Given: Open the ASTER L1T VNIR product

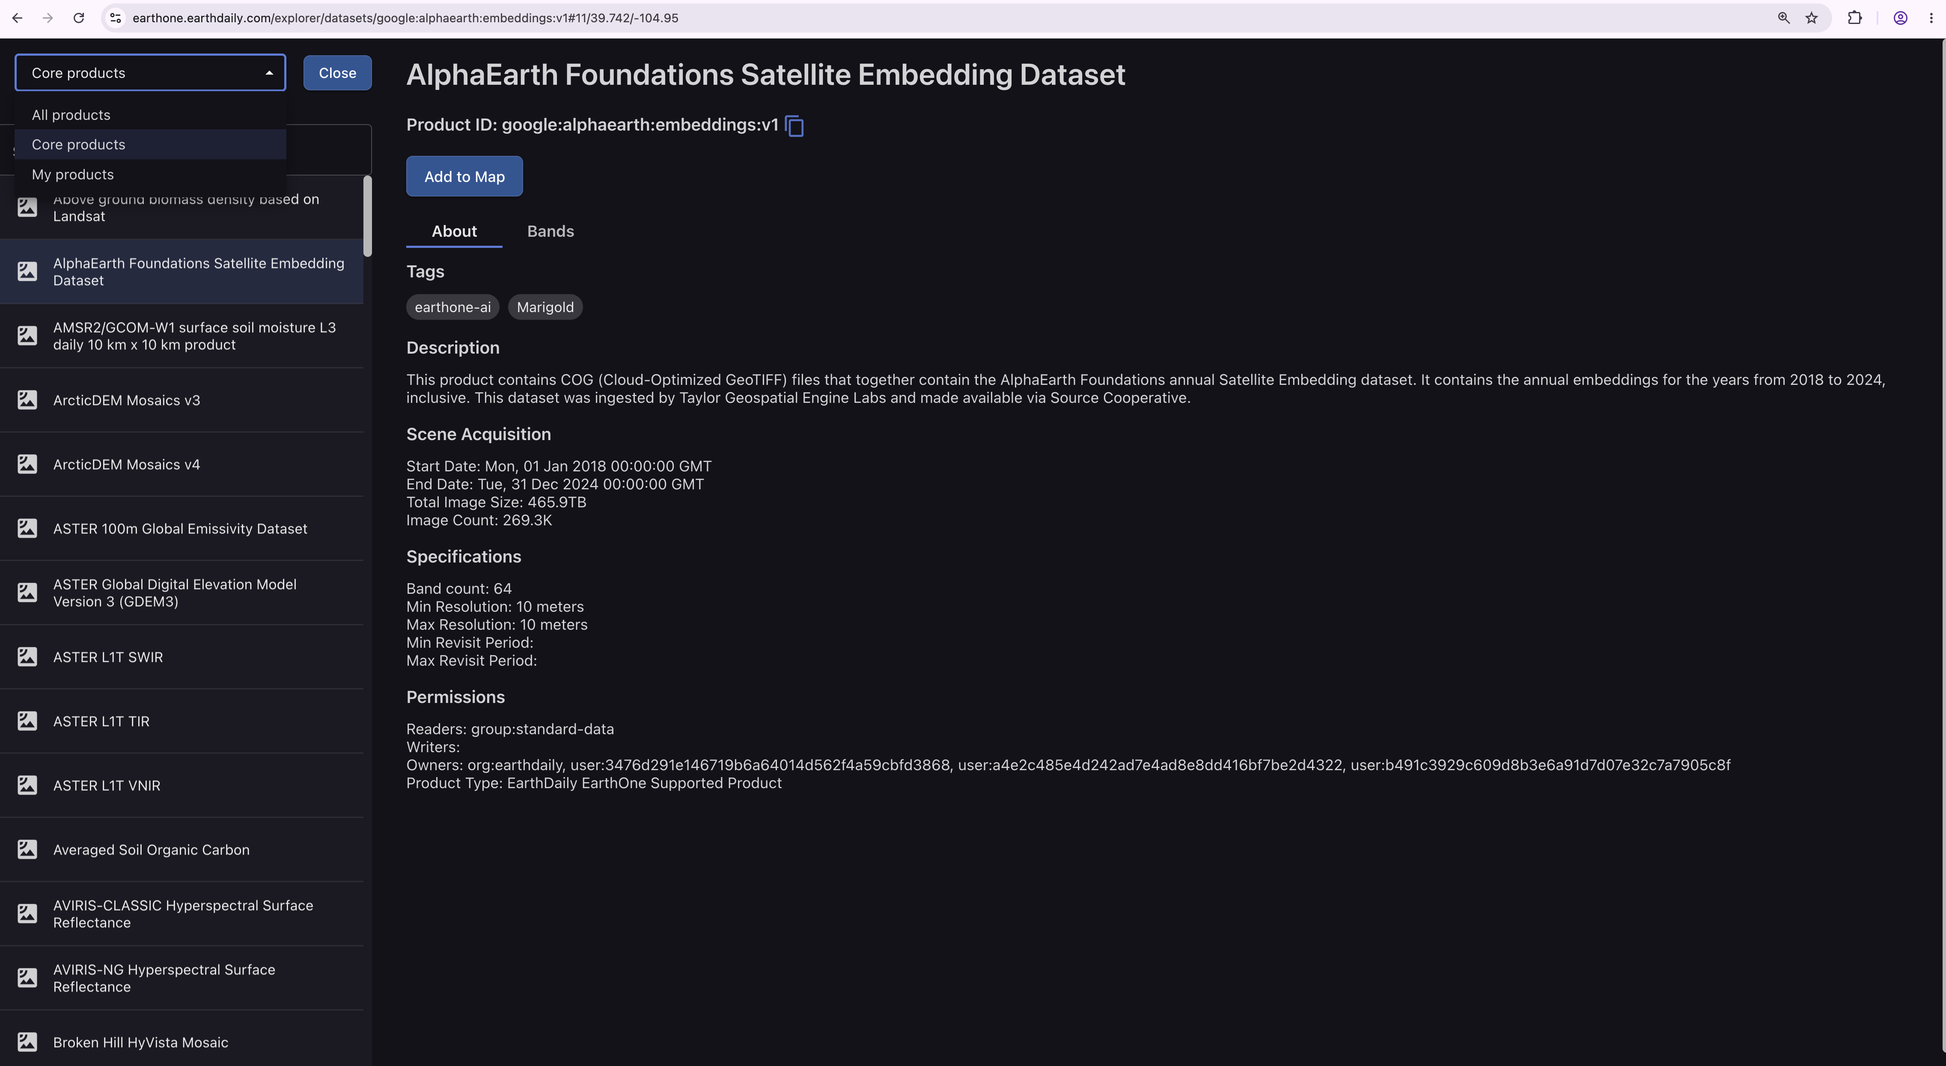Looking at the screenshot, I should click(x=182, y=785).
